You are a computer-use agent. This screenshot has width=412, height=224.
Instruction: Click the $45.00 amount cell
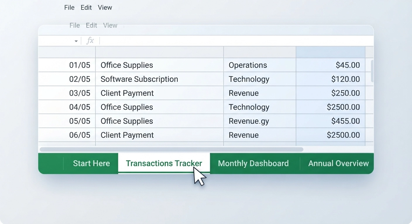coord(331,65)
